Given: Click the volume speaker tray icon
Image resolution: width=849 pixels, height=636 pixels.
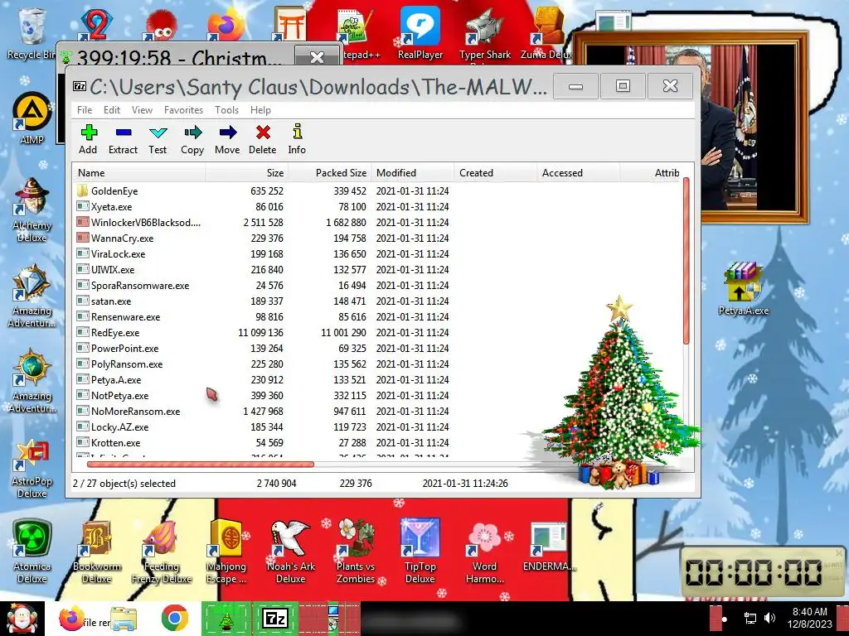Looking at the screenshot, I should pyautogui.click(x=769, y=618).
